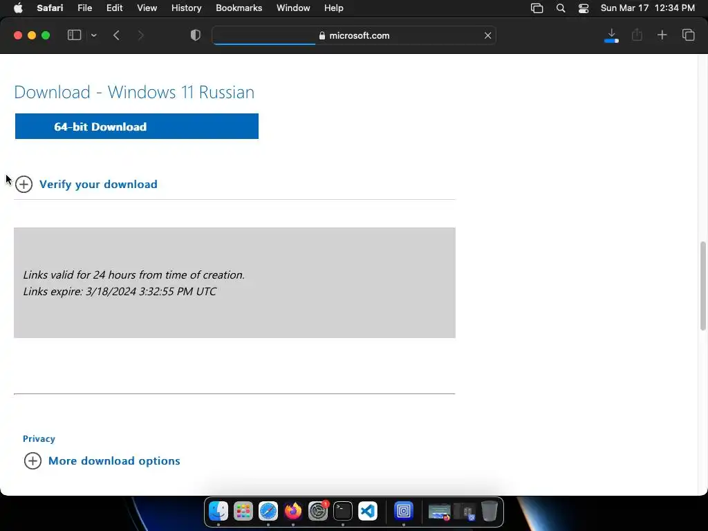Open the Trash in the Dock

click(490, 511)
